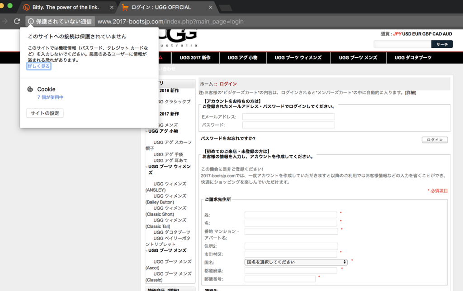This screenshot has width=463, height=291.
Task: Click the ホーム breadcrumb link
Action: click(206, 84)
